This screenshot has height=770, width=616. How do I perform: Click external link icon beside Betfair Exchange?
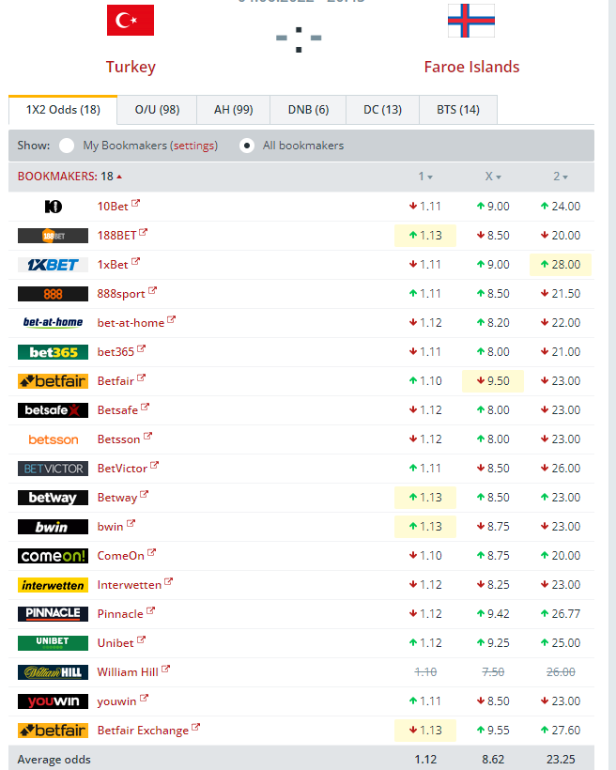195,727
